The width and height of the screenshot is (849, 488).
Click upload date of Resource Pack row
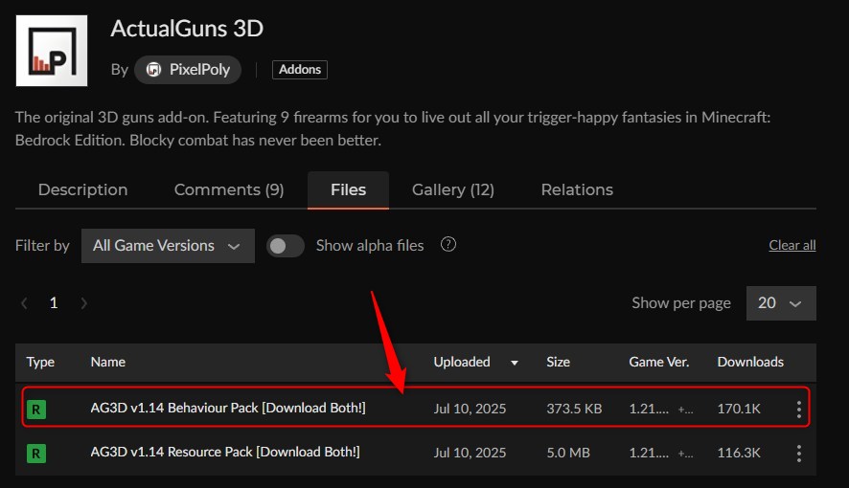470,453
